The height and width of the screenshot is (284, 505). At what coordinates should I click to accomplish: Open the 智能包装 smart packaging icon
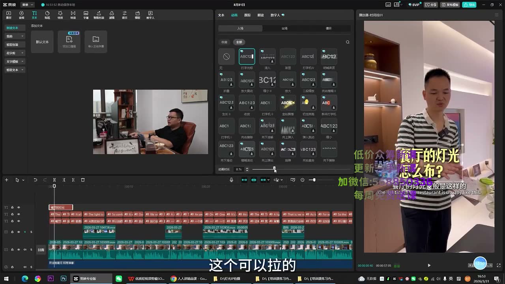pyautogui.click(x=99, y=15)
